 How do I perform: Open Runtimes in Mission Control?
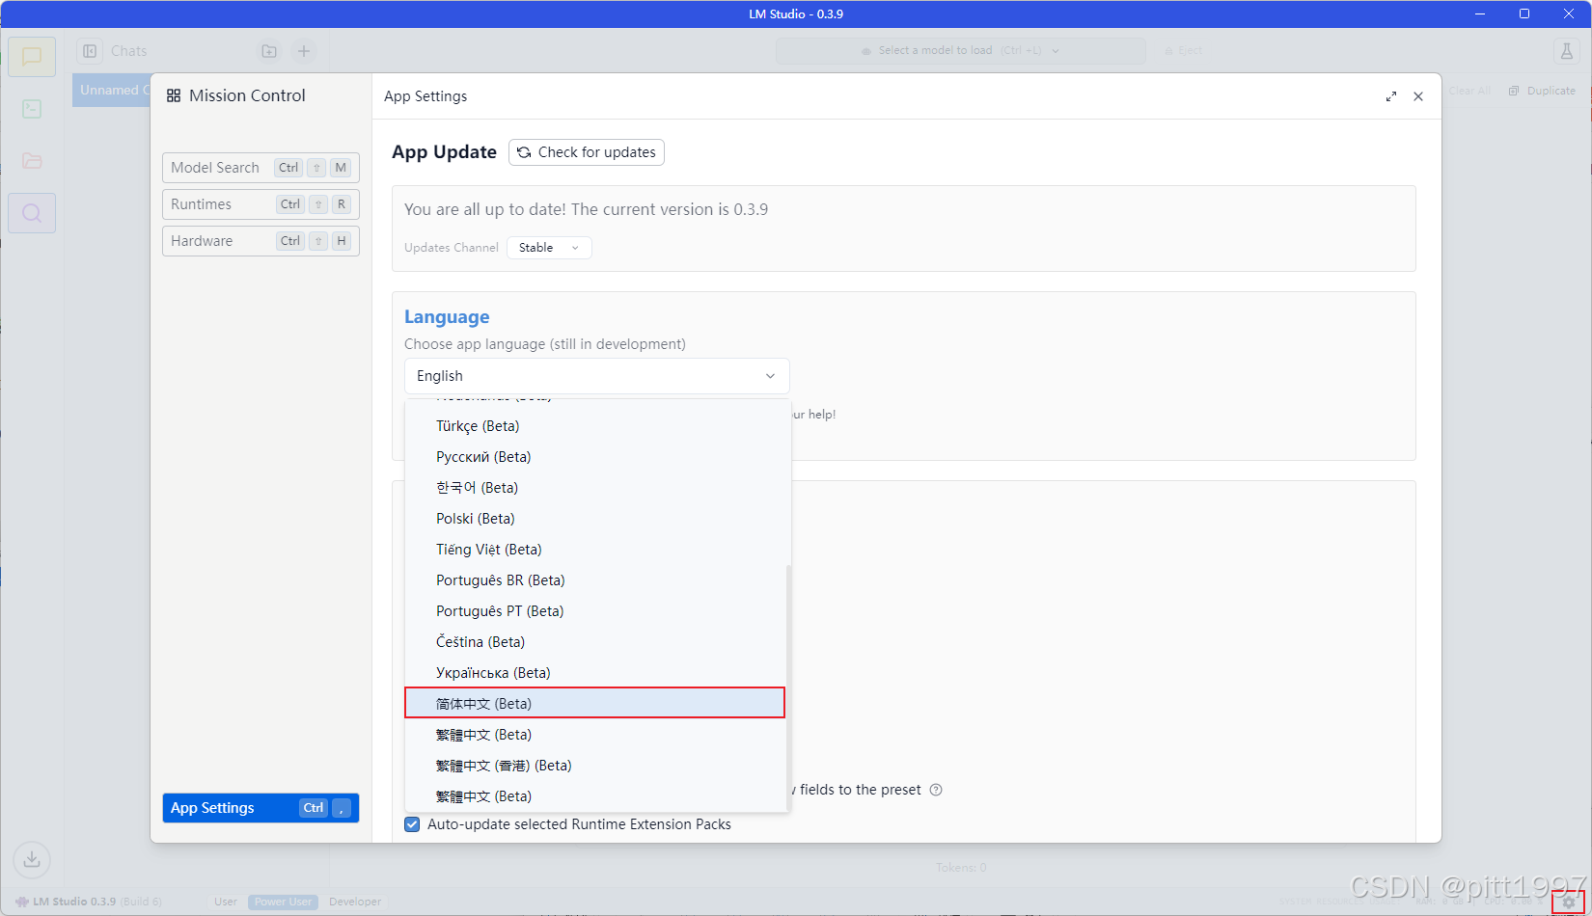261,204
